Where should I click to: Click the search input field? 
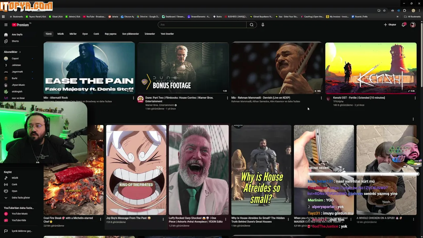202,25
